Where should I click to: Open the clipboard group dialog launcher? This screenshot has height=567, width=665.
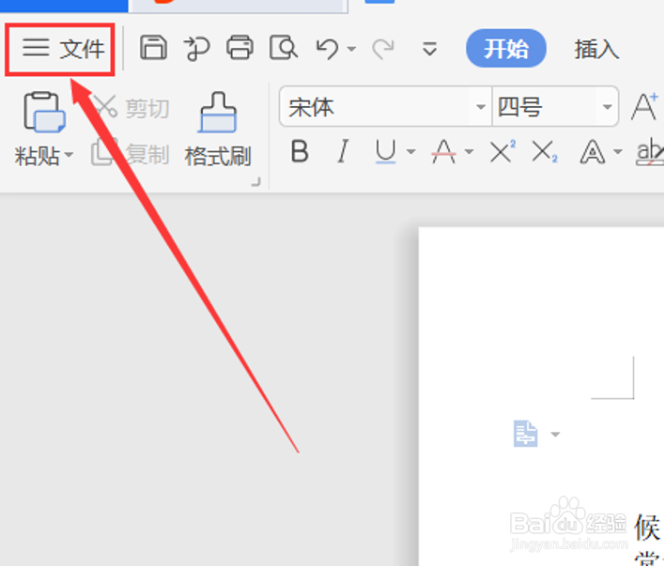[x=256, y=182]
